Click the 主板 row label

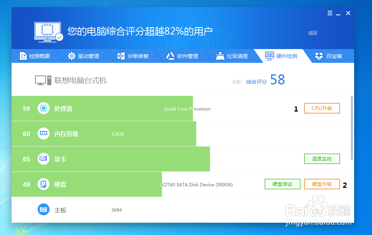60,210
